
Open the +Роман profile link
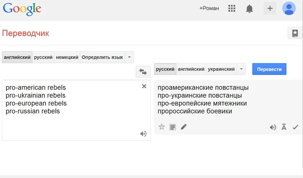[x=209, y=8]
